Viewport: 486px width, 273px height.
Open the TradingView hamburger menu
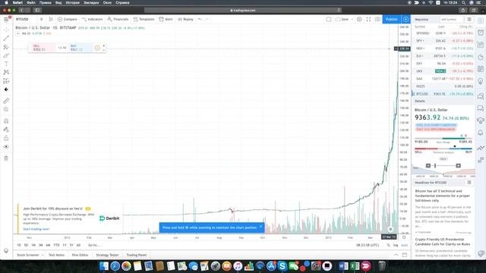(x=6, y=19)
